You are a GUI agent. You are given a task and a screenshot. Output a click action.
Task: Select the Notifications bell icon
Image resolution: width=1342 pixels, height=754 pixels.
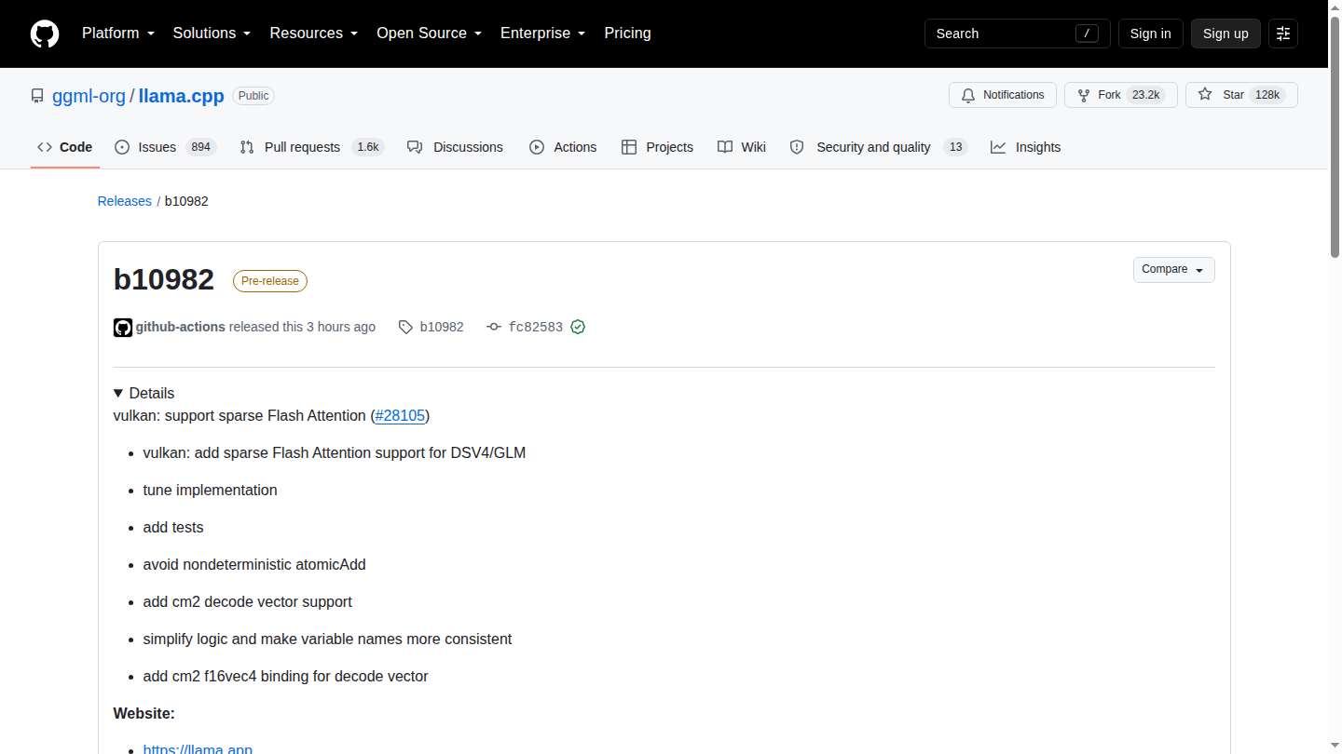coord(968,95)
